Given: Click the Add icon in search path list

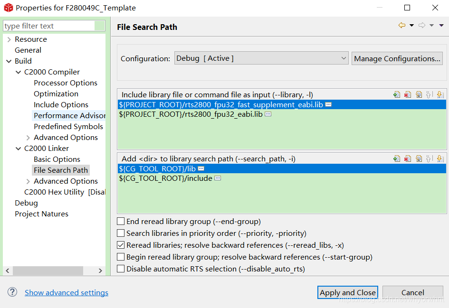Looking at the screenshot, I should [397, 159].
